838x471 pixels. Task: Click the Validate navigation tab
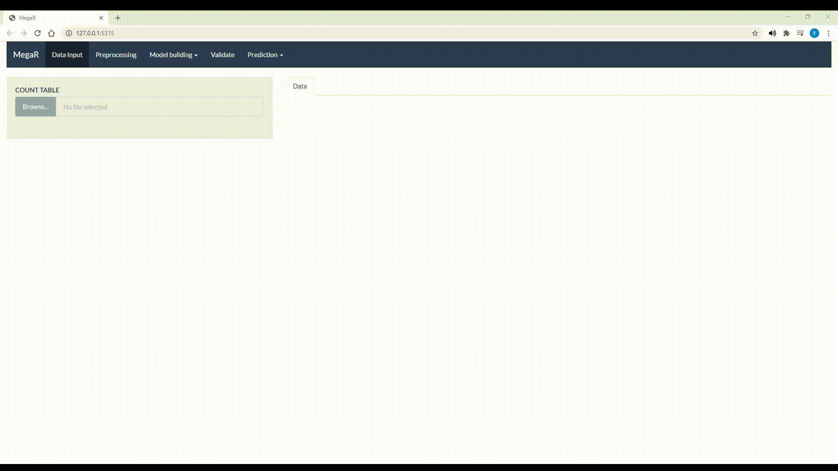coord(223,55)
